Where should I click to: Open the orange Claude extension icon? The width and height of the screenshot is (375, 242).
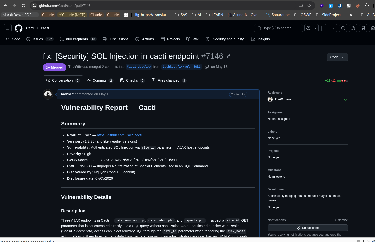358,6
